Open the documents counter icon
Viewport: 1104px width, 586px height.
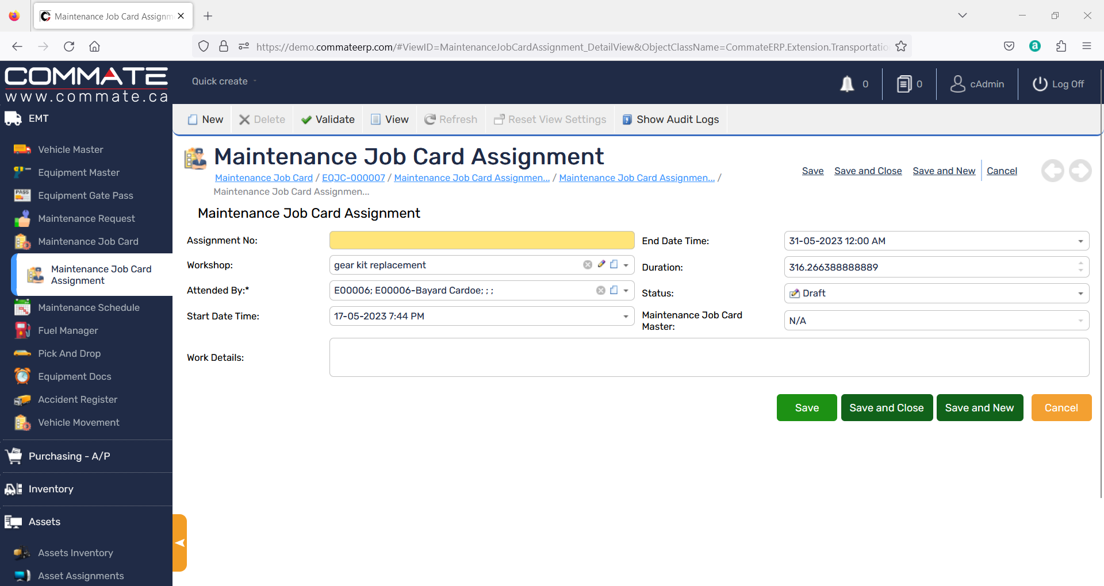tap(904, 84)
